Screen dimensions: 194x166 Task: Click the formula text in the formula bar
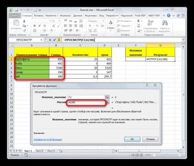(x=80, y=40)
